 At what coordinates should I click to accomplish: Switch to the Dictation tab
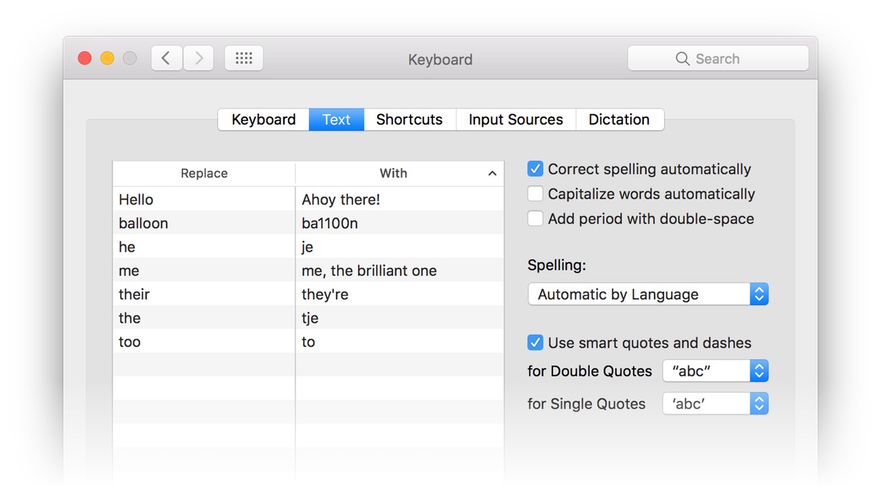click(x=619, y=119)
